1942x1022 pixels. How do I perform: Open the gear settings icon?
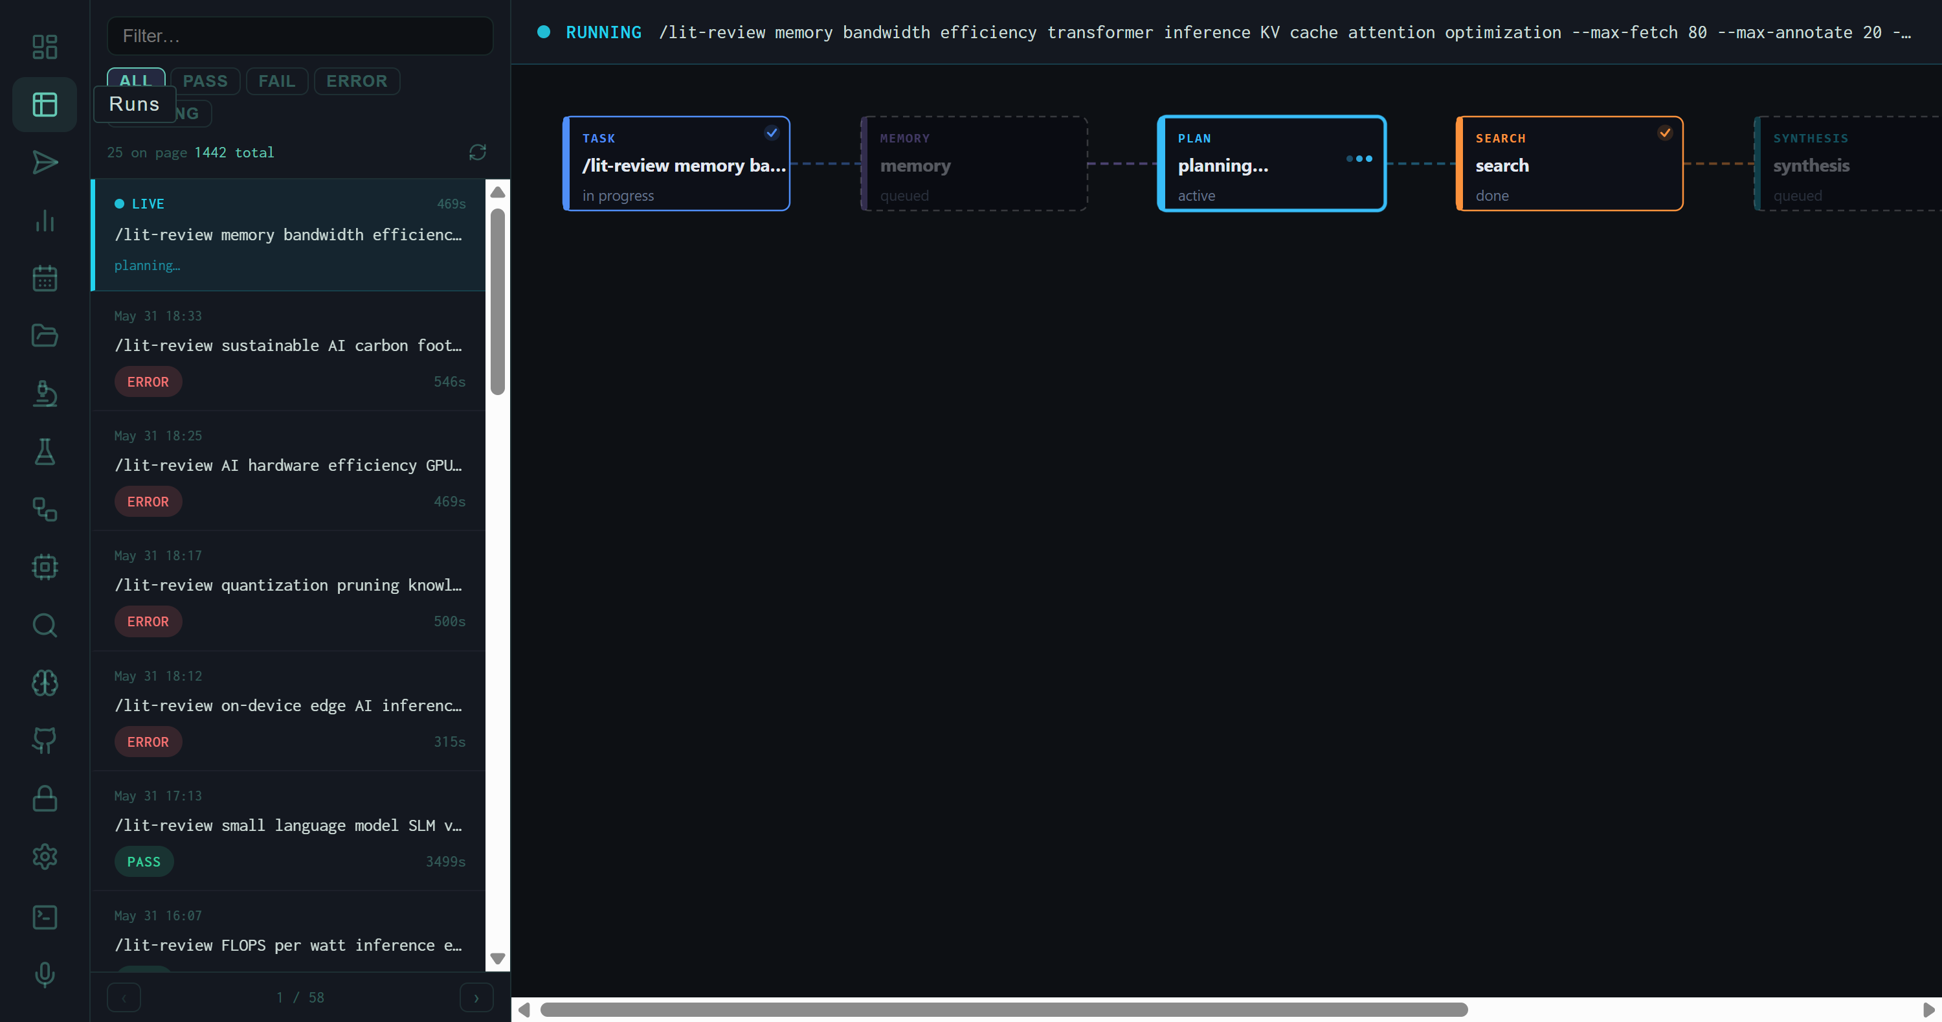(45, 856)
